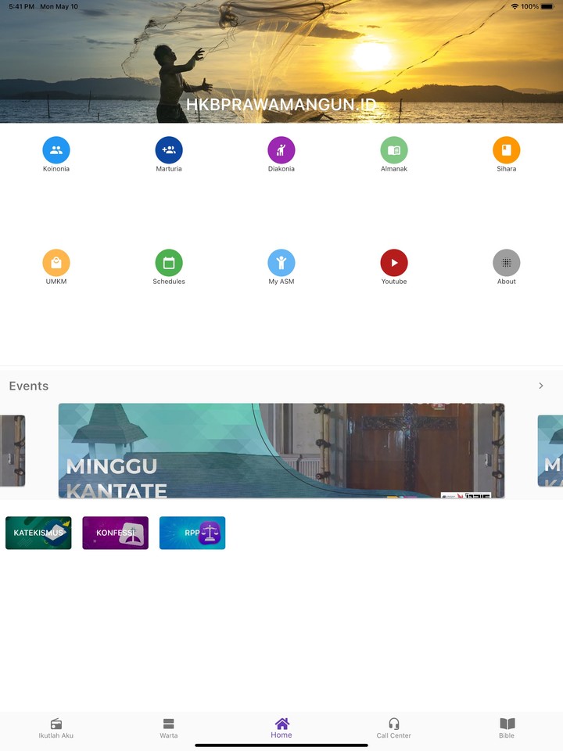Expand Events with the chevron arrow
Viewport: 563px width, 751px height.
[x=541, y=386]
